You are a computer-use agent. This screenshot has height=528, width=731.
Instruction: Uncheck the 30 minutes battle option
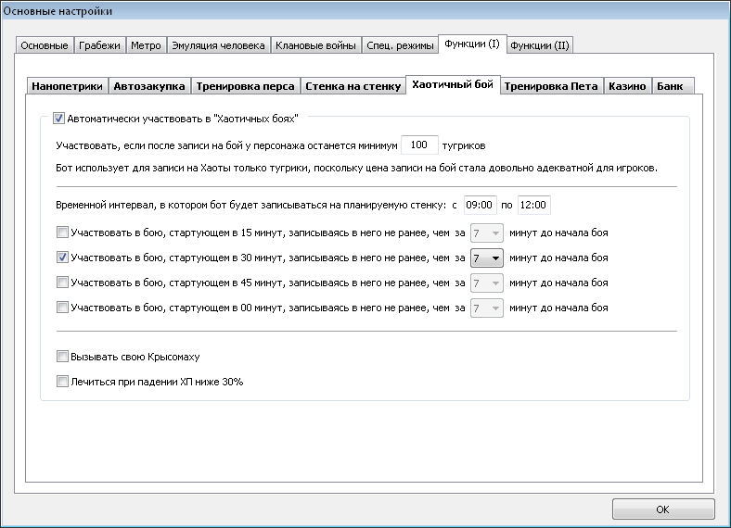pos(62,257)
